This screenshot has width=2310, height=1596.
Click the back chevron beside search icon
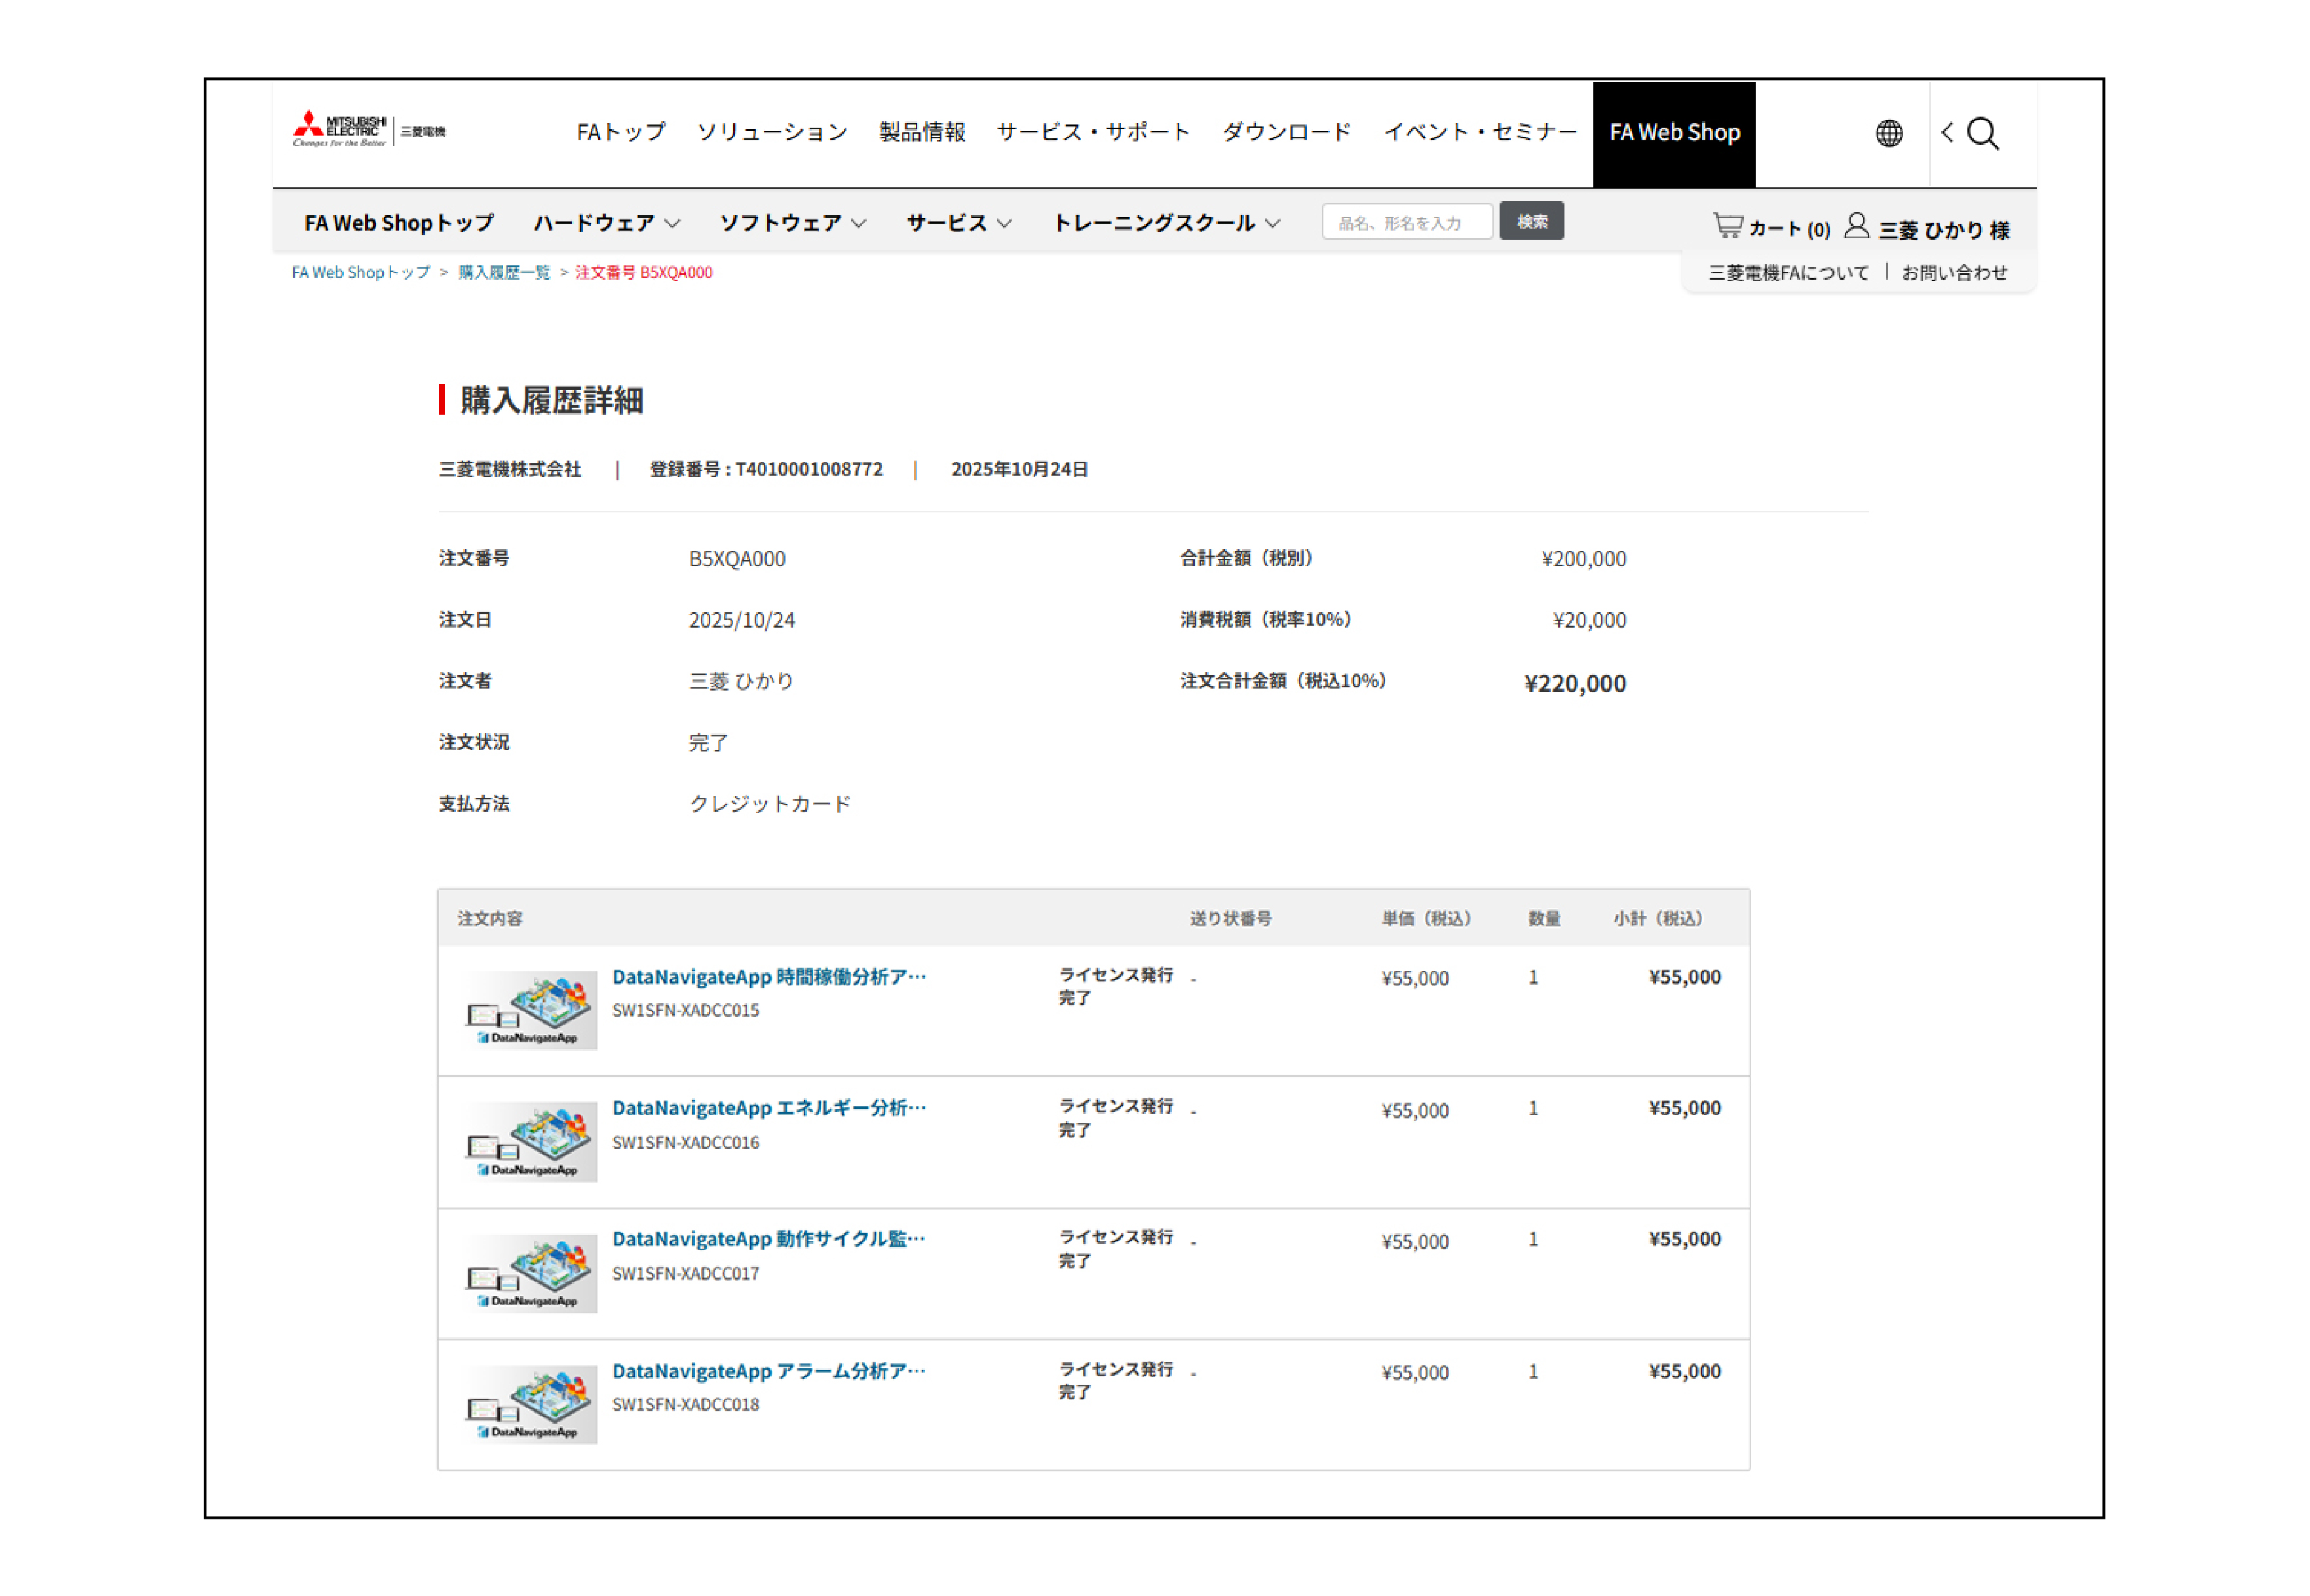point(1946,132)
